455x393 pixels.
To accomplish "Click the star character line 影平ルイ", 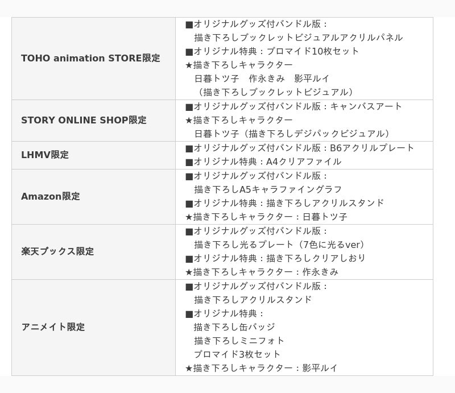I will (262, 368).
